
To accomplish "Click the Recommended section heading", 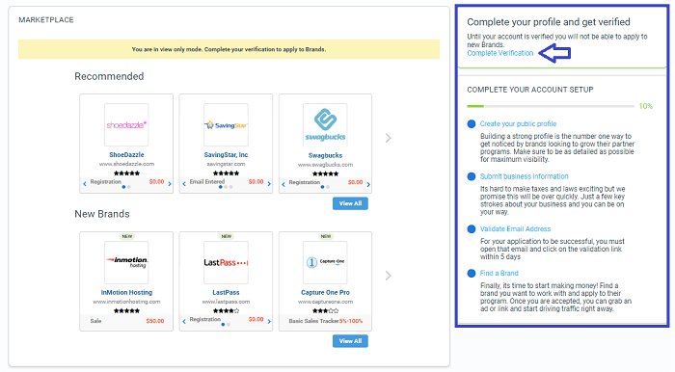I will tap(109, 76).
